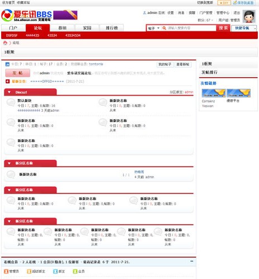
Task: Click the 版主 legend icon
Action: click(x=55, y=271)
